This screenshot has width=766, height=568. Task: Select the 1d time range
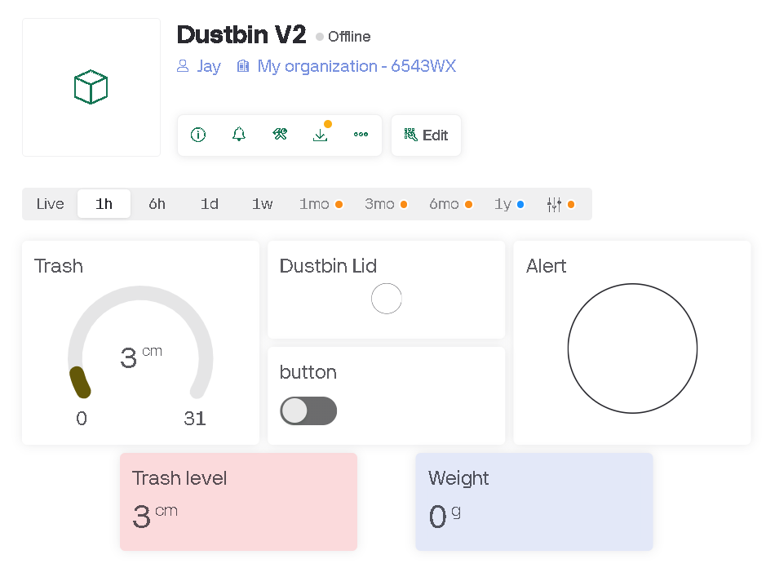click(210, 204)
